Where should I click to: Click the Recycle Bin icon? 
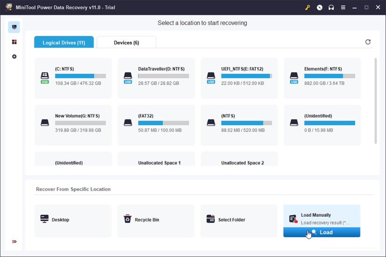(x=127, y=219)
